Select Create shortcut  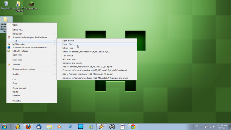point(32,88)
